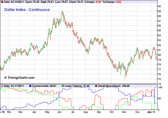
Task: Click the Change:-0.04 value
Action: [x=93, y=2]
